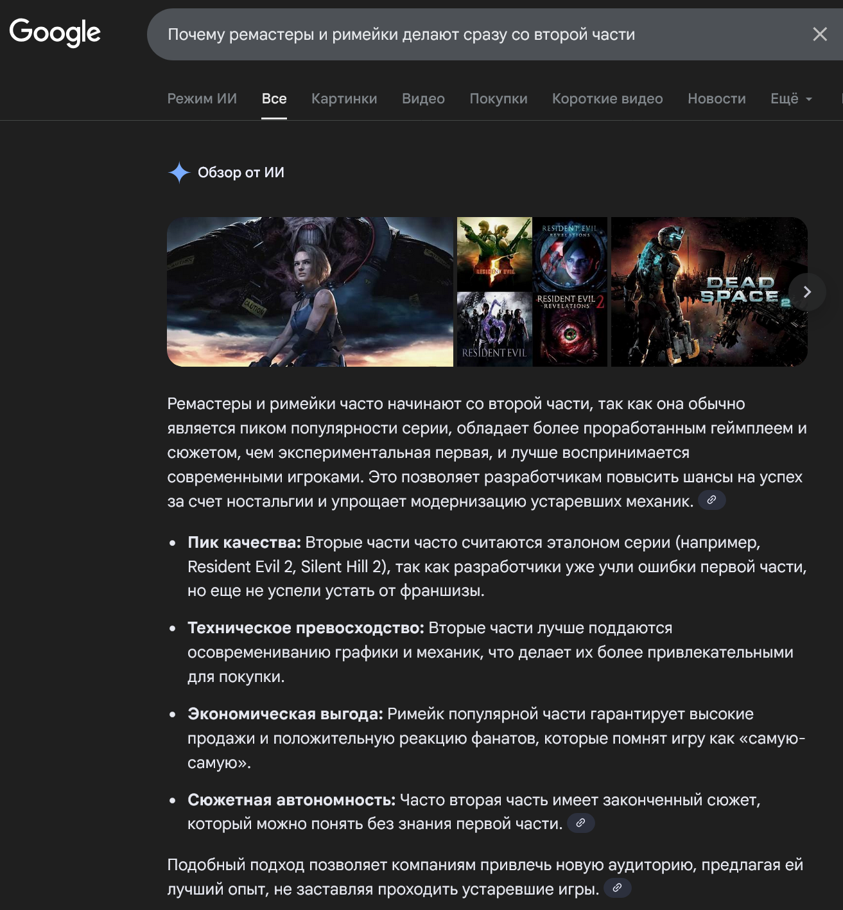Select the Все tab
Image resolution: width=843 pixels, height=910 pixels.
pos(274,98)
